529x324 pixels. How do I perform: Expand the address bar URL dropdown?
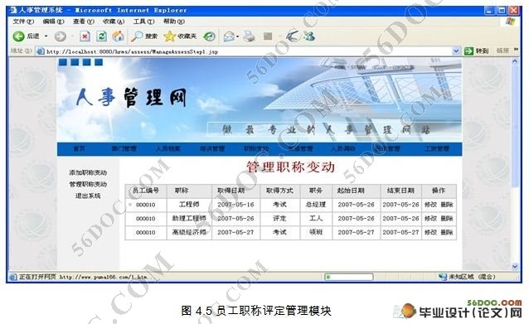(x=456, y=51)
